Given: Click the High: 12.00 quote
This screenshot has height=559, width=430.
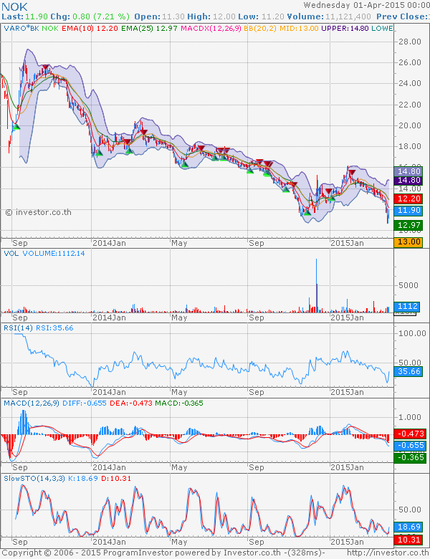Looking at the screenshot, I should tap(211, 16).
